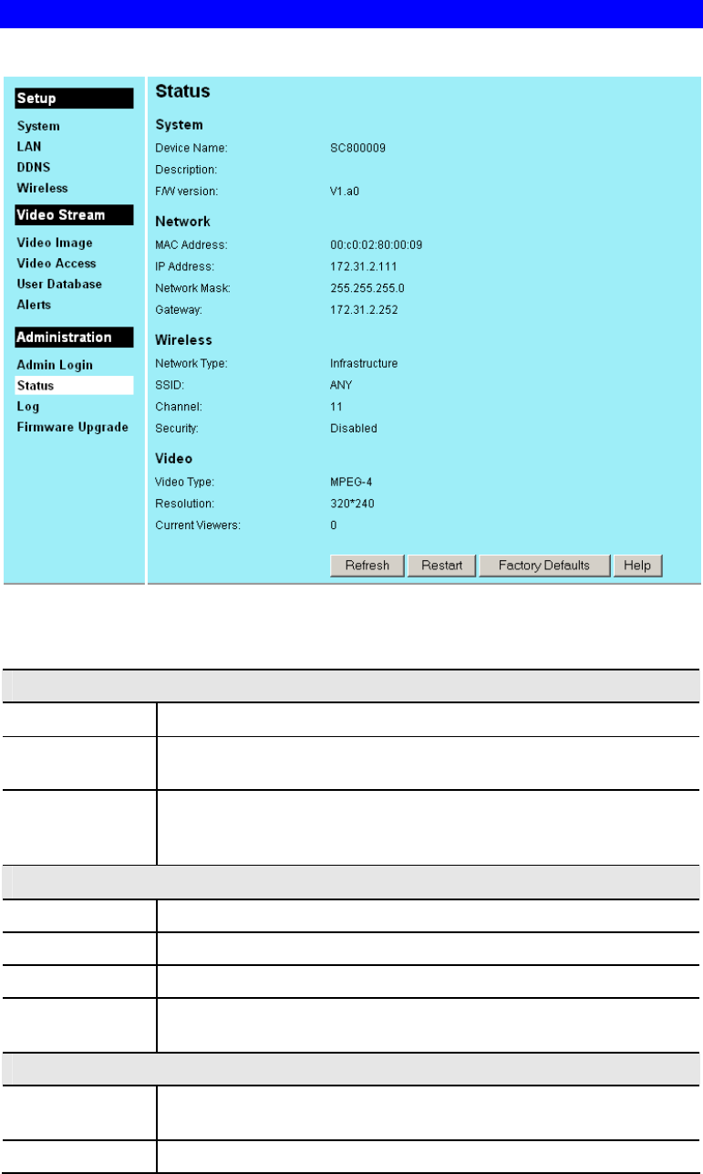
Task: Click the Network Type label
Action: 191,363
